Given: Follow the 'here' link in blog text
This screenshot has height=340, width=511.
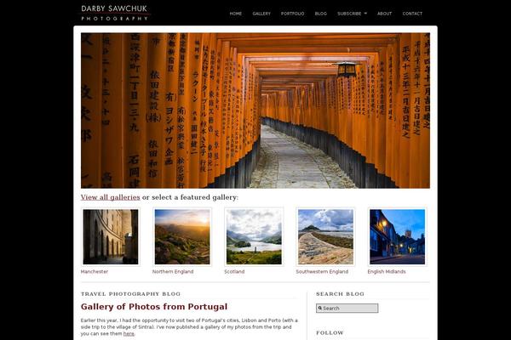Looking at the screenshot, I should [x=129, y=333].
